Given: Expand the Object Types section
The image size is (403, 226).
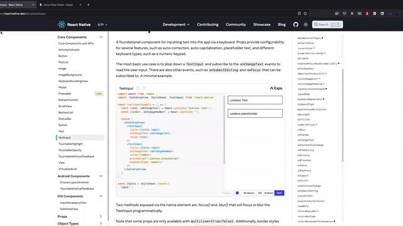Looking at the screenshot, I should [x=101, y=223].
